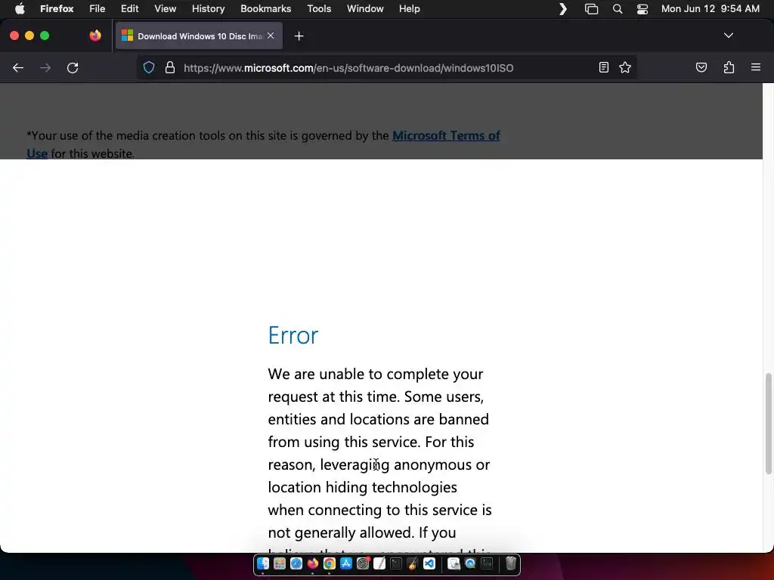Viewport: 774px width, 580px height.
Task: Open Google Chrome from the Dock
Action: (330, 563)
